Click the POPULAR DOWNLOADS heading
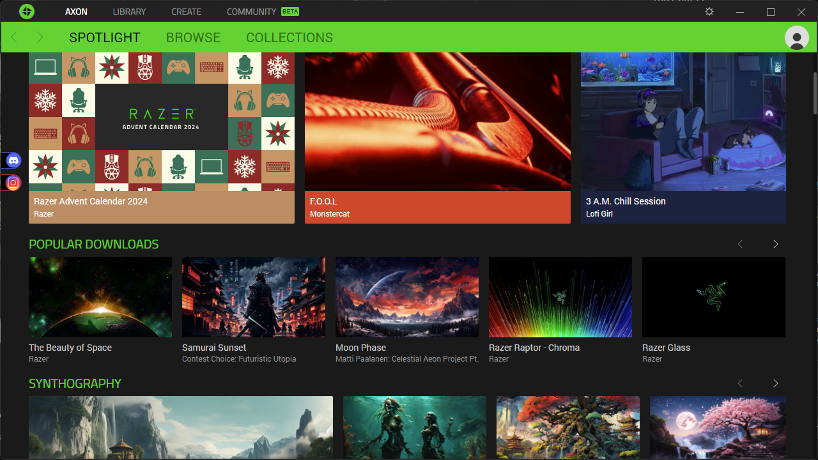 (x=94, y=244)
